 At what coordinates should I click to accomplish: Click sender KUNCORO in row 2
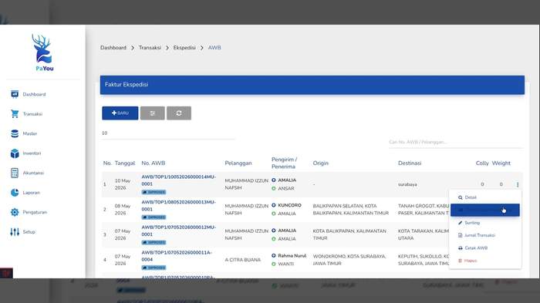click(x=289, y=205)
